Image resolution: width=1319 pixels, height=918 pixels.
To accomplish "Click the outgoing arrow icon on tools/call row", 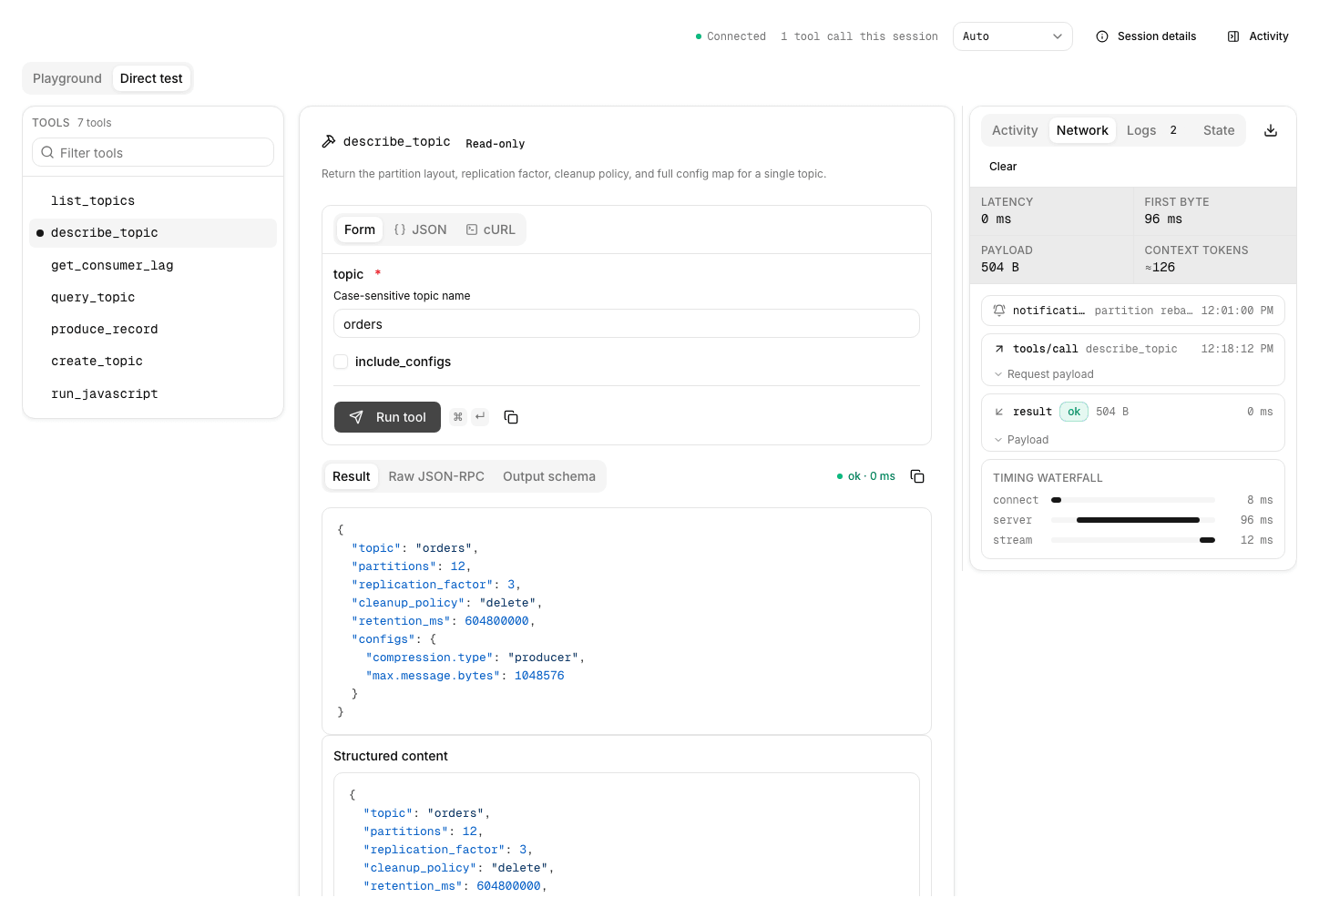I will (x=999, y=349).
